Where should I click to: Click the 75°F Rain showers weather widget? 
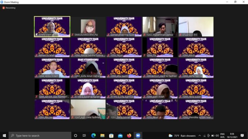point(180,136)
